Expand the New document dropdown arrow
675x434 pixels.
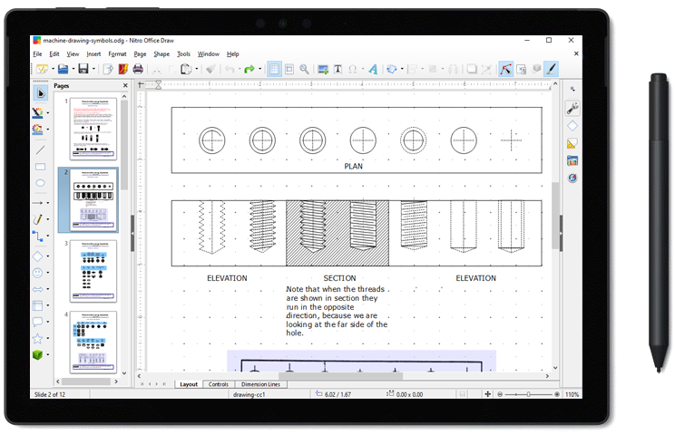(53, 69)
